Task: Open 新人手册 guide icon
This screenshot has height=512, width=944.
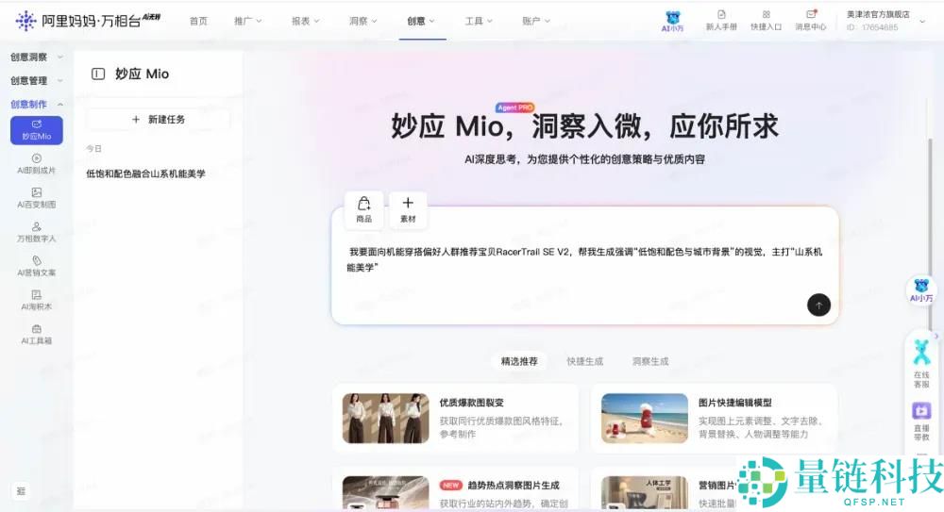Action: (x=721, y=21)
